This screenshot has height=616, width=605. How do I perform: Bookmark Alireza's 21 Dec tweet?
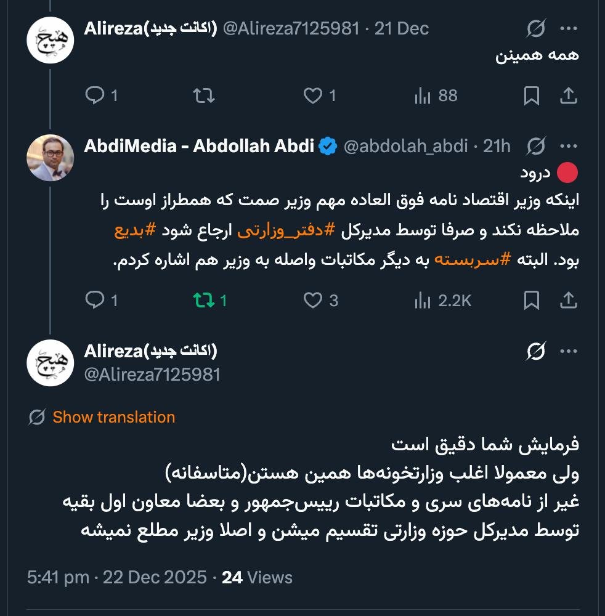[531, 95]
